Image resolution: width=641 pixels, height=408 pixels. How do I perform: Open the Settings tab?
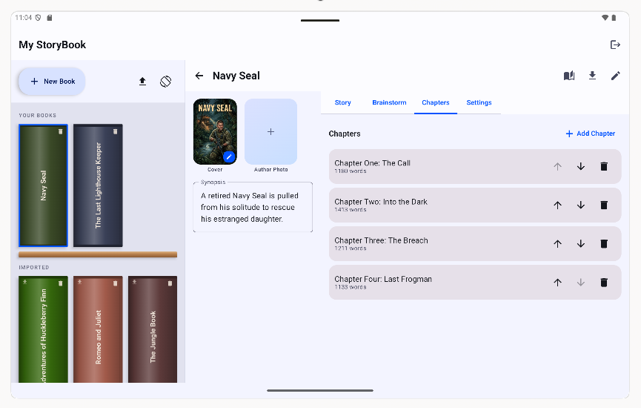pos(479,102)
